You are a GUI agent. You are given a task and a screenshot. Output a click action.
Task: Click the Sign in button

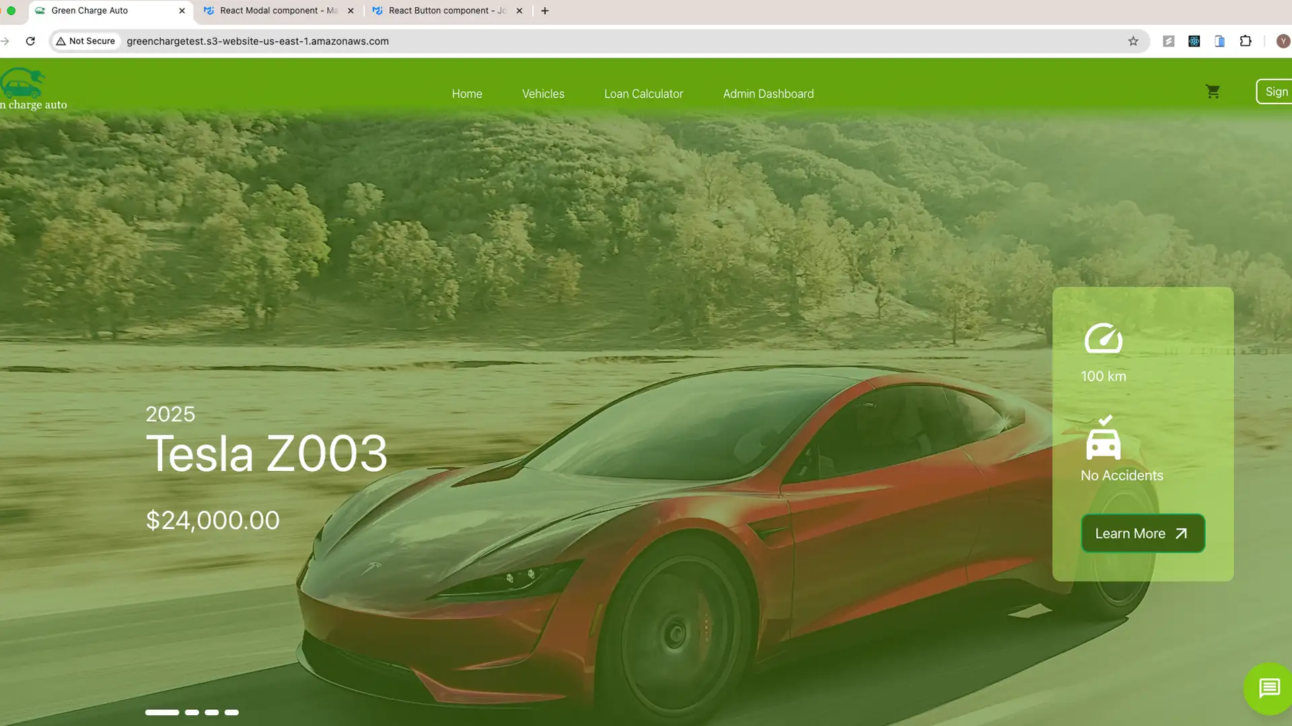pyautogui.click(x=1275, y=91)
